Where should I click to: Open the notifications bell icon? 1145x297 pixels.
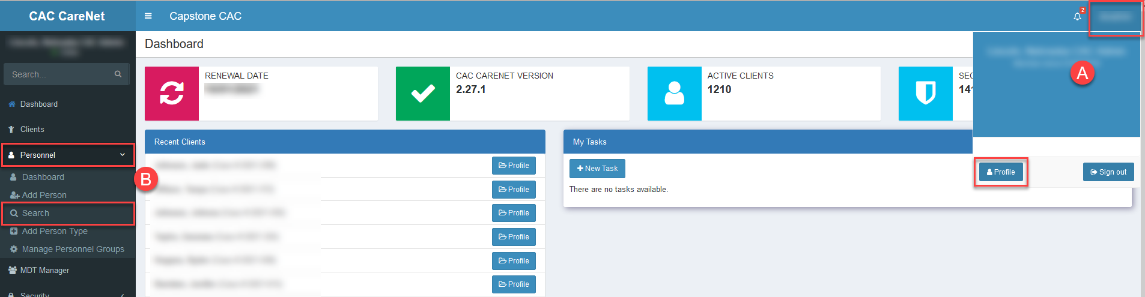coord(1077,16)
